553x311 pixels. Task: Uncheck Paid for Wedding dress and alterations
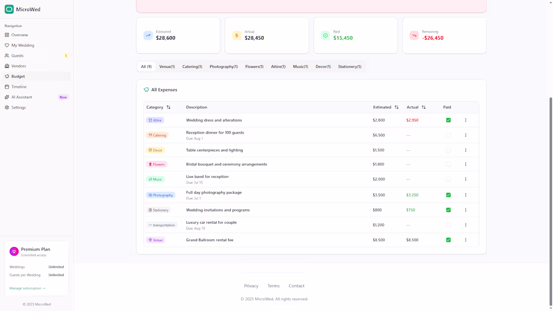point(448,120)
